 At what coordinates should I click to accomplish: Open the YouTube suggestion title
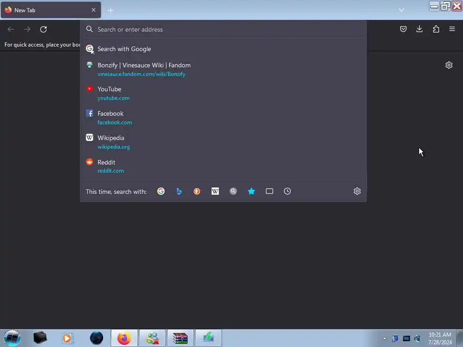(x=109, y=89)
